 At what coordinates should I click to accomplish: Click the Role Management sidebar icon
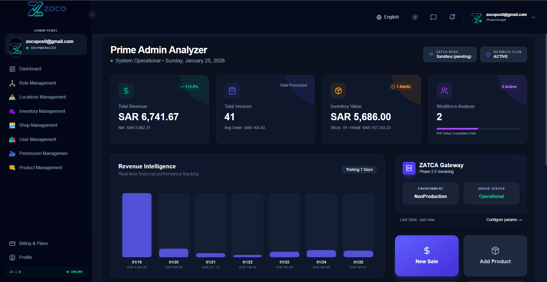click(12, 83)
